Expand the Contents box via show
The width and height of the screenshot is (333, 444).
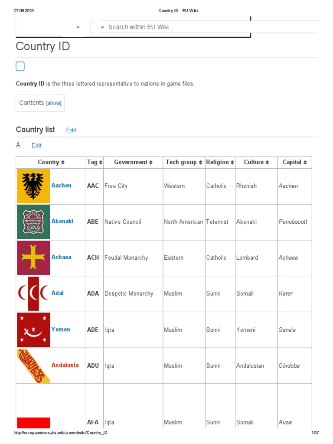pyautogui.click(x=54, y=103)
